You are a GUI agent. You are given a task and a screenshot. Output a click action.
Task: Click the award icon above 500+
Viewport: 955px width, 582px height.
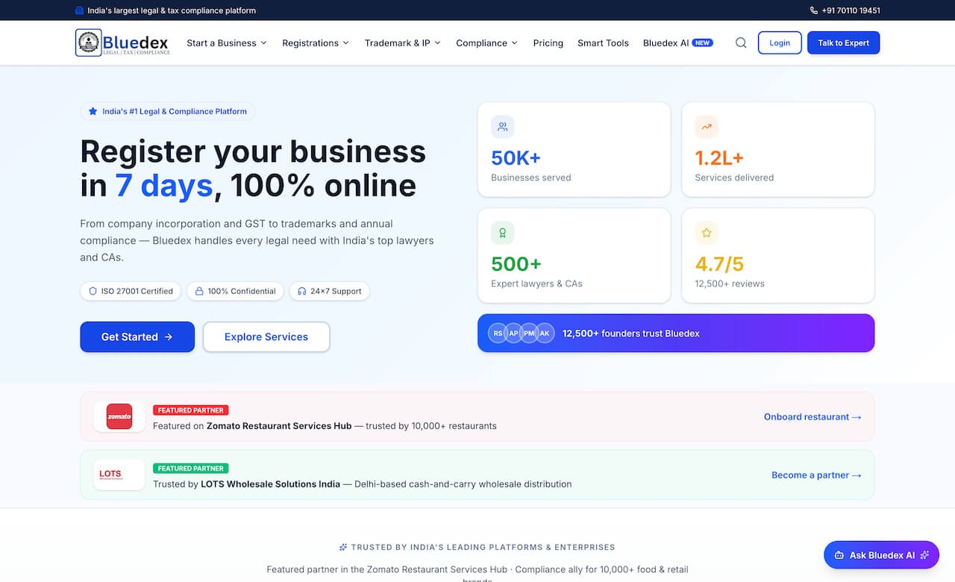[x=503, y=233]
